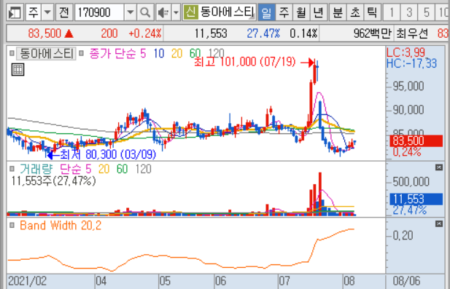Click the green 신 badge icon
450x289 pixels.
[190, 12]
